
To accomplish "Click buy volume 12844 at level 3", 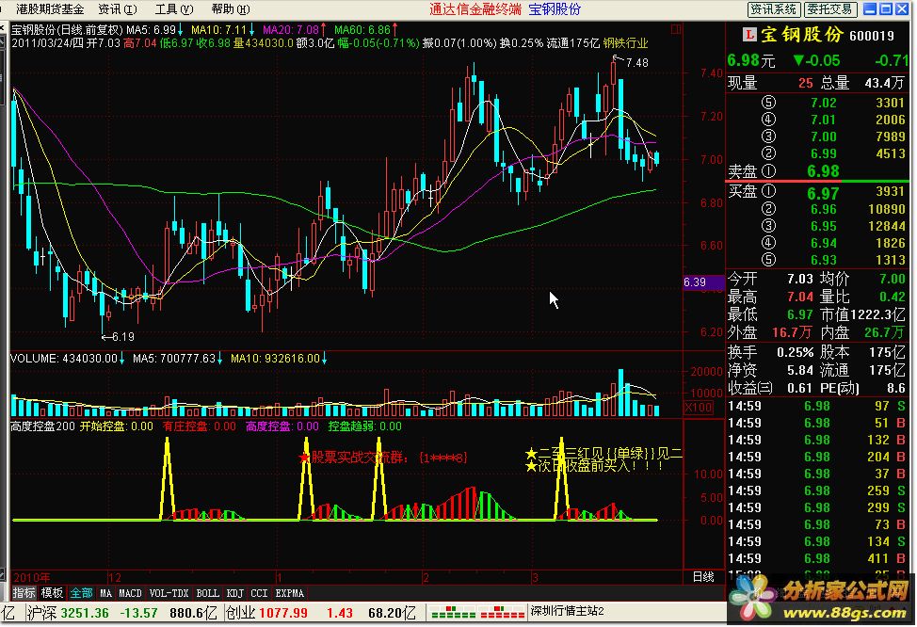I will (x=887, y=226).
